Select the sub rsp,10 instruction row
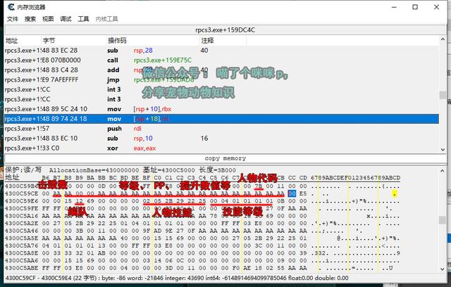This screenshot has height=287, width=451. [x=221, y=139]
